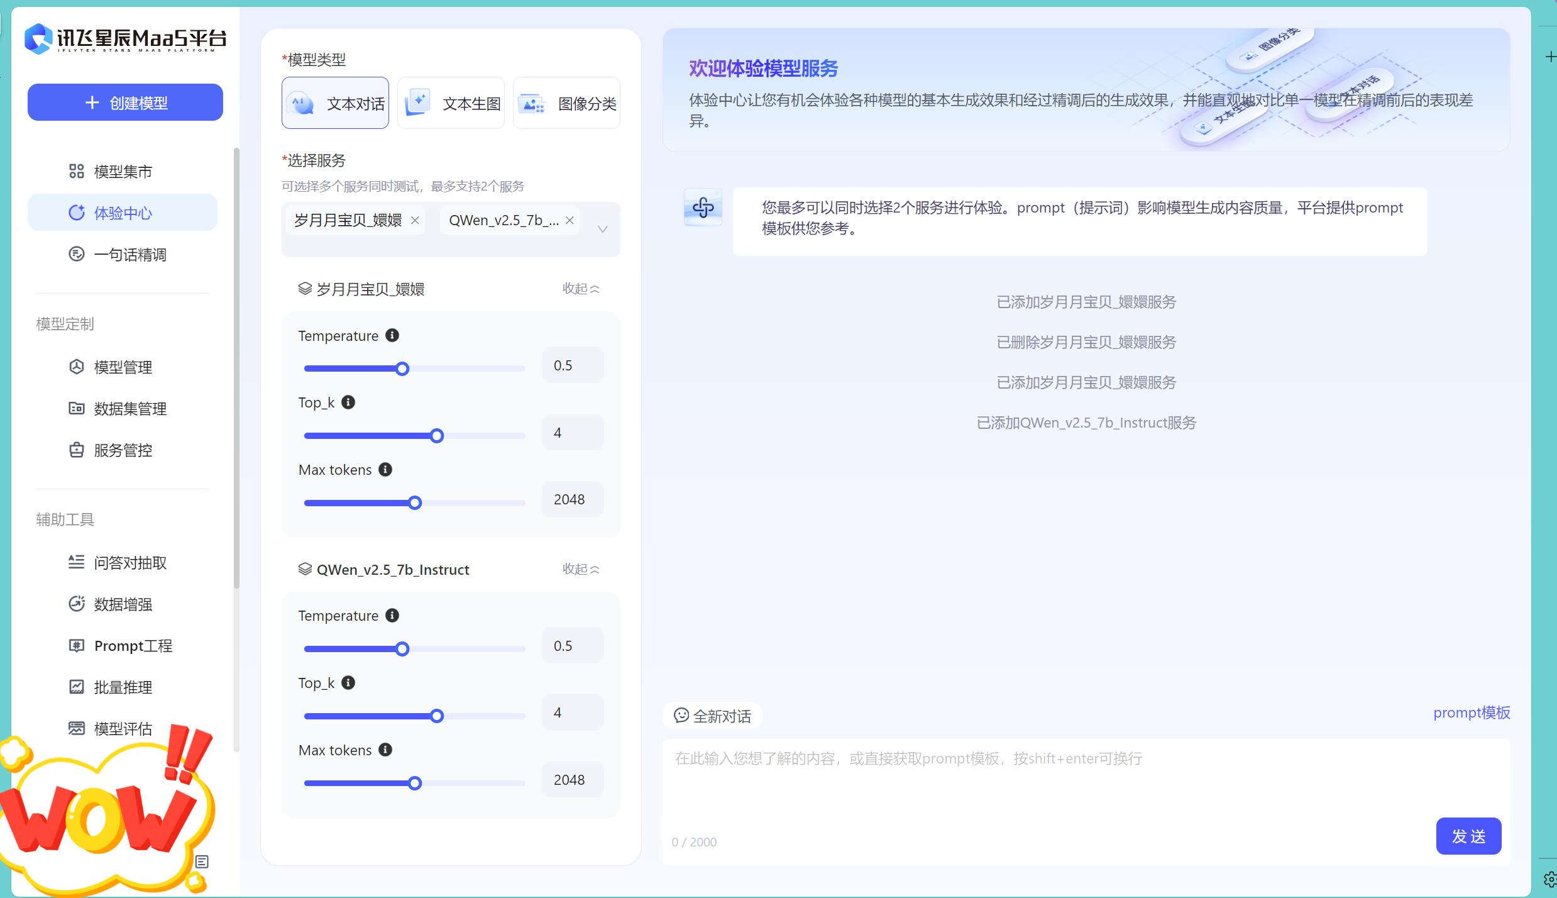Click the 创建模型 button
This screenshot has height=898, width=1557.
coord(125,103)
